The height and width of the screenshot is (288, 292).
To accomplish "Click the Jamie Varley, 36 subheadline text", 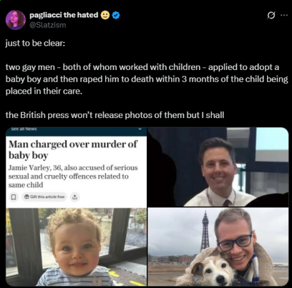I will click(73, 176).
